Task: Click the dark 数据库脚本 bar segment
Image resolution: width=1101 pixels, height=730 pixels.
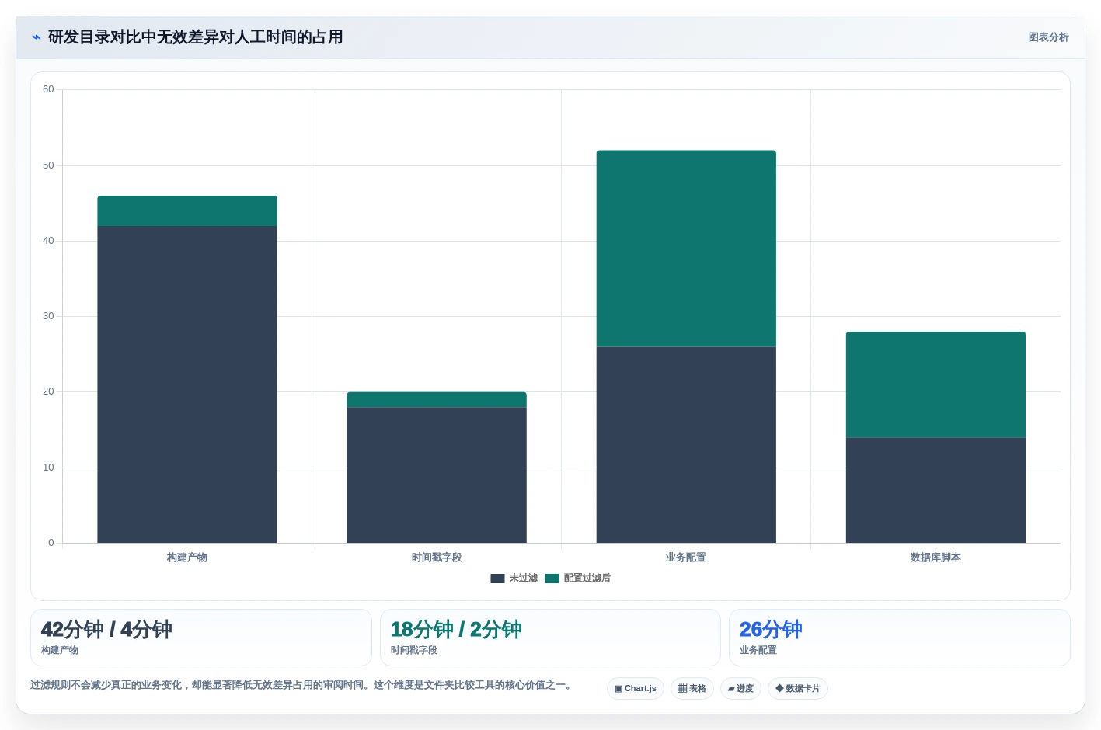Action: [936, 490]
